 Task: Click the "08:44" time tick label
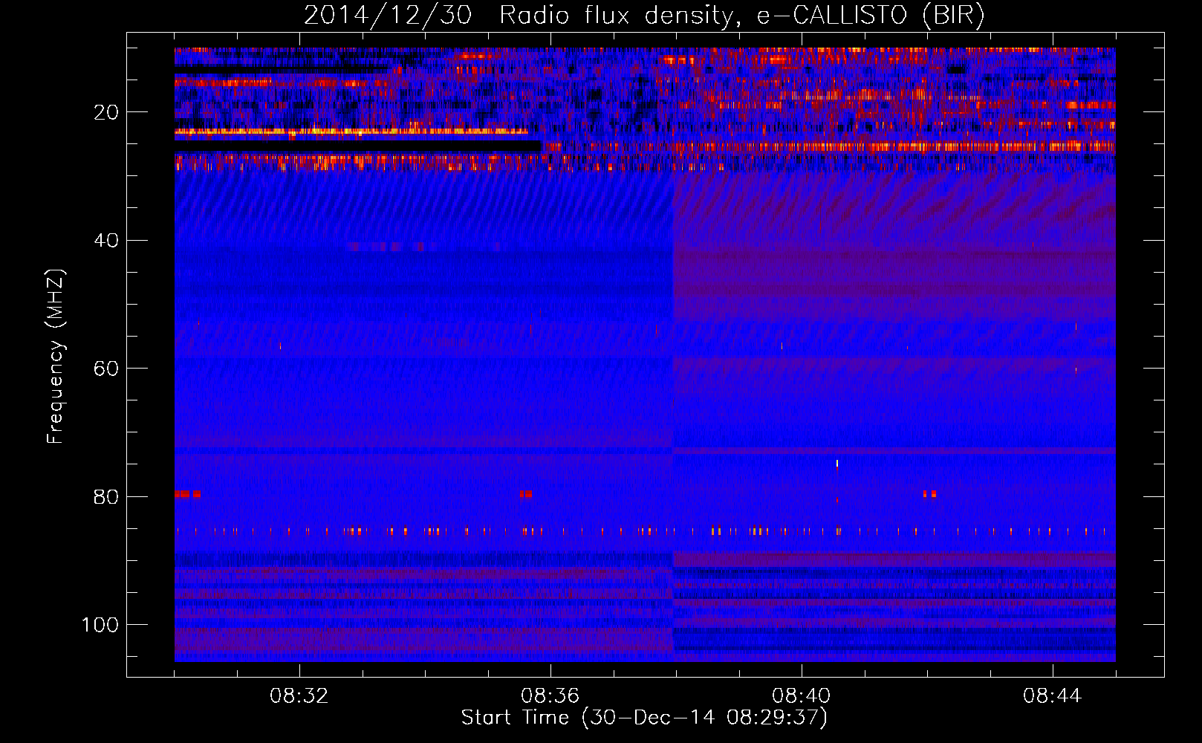[1053, 696]
